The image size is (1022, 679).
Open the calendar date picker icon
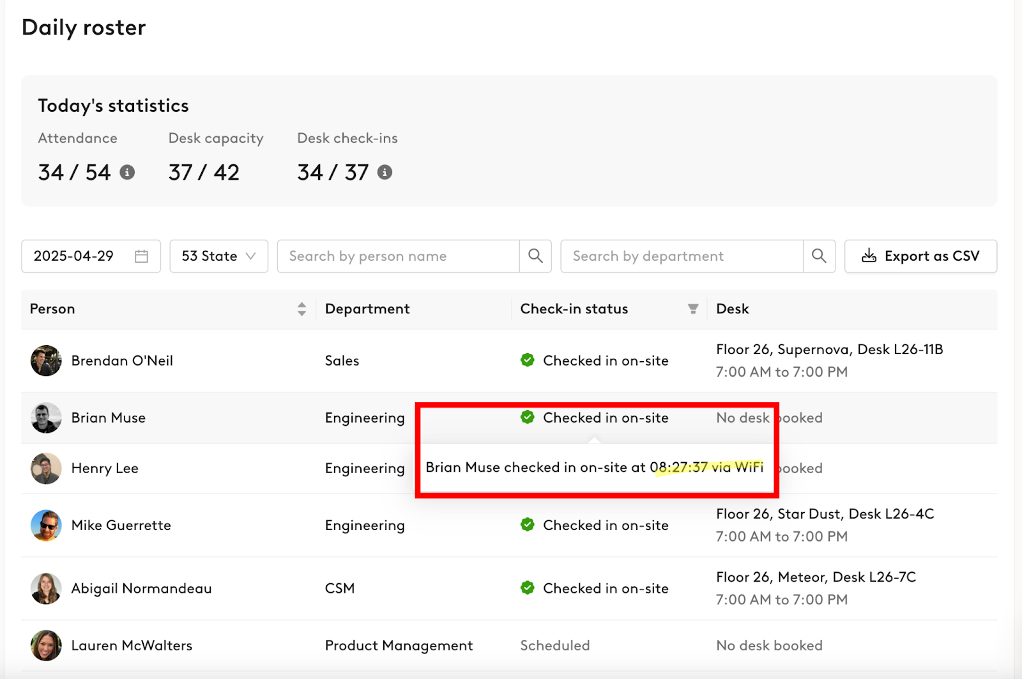(141, 256)
